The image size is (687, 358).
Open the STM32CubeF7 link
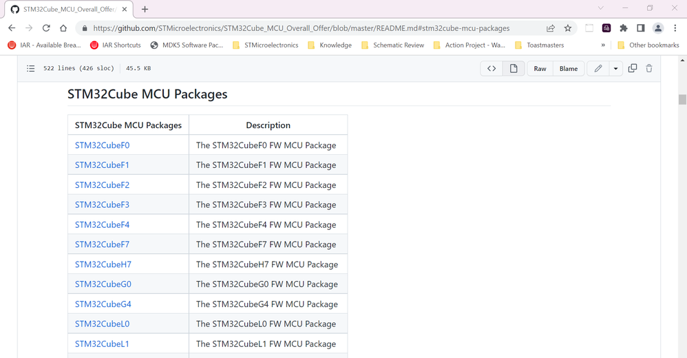[x=102, y=244]
